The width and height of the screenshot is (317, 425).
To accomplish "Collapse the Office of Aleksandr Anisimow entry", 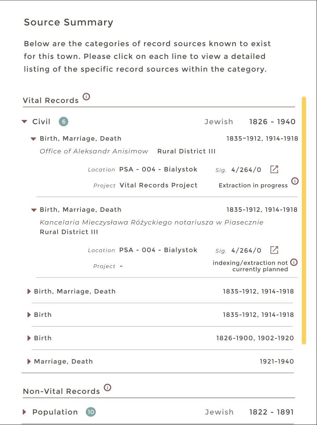I will click(34, 139).
